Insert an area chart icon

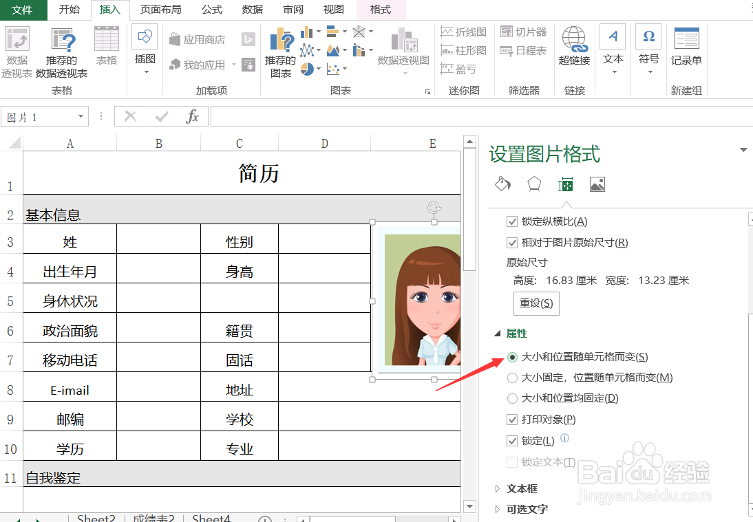(333, 50)
